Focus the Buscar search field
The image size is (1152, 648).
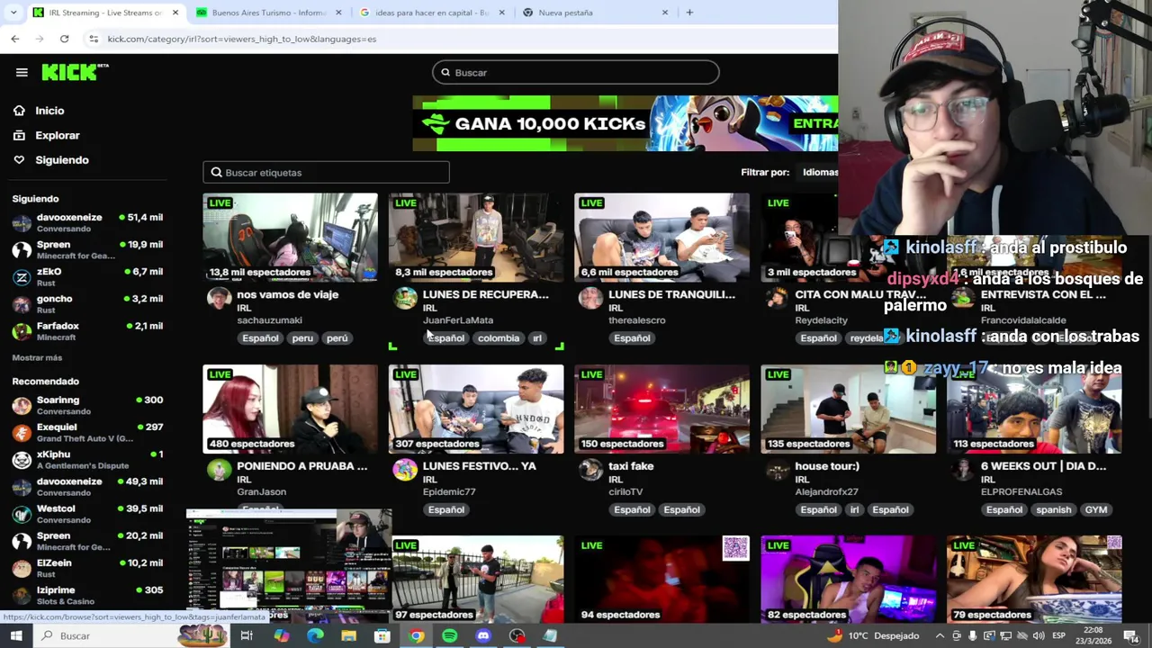tap(576, 72)
